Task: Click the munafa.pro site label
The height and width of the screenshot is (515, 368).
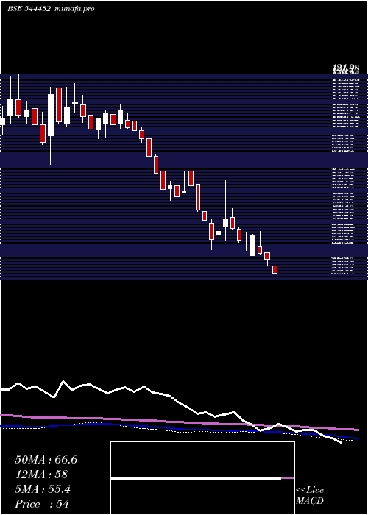Action: 75,9
